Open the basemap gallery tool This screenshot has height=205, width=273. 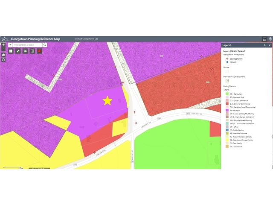click(11, 51)
